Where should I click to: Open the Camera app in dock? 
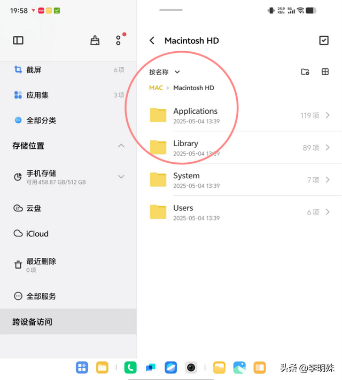tap(191, 368)
